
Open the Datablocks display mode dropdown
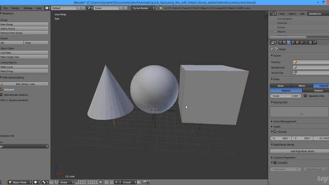[318, 14]
